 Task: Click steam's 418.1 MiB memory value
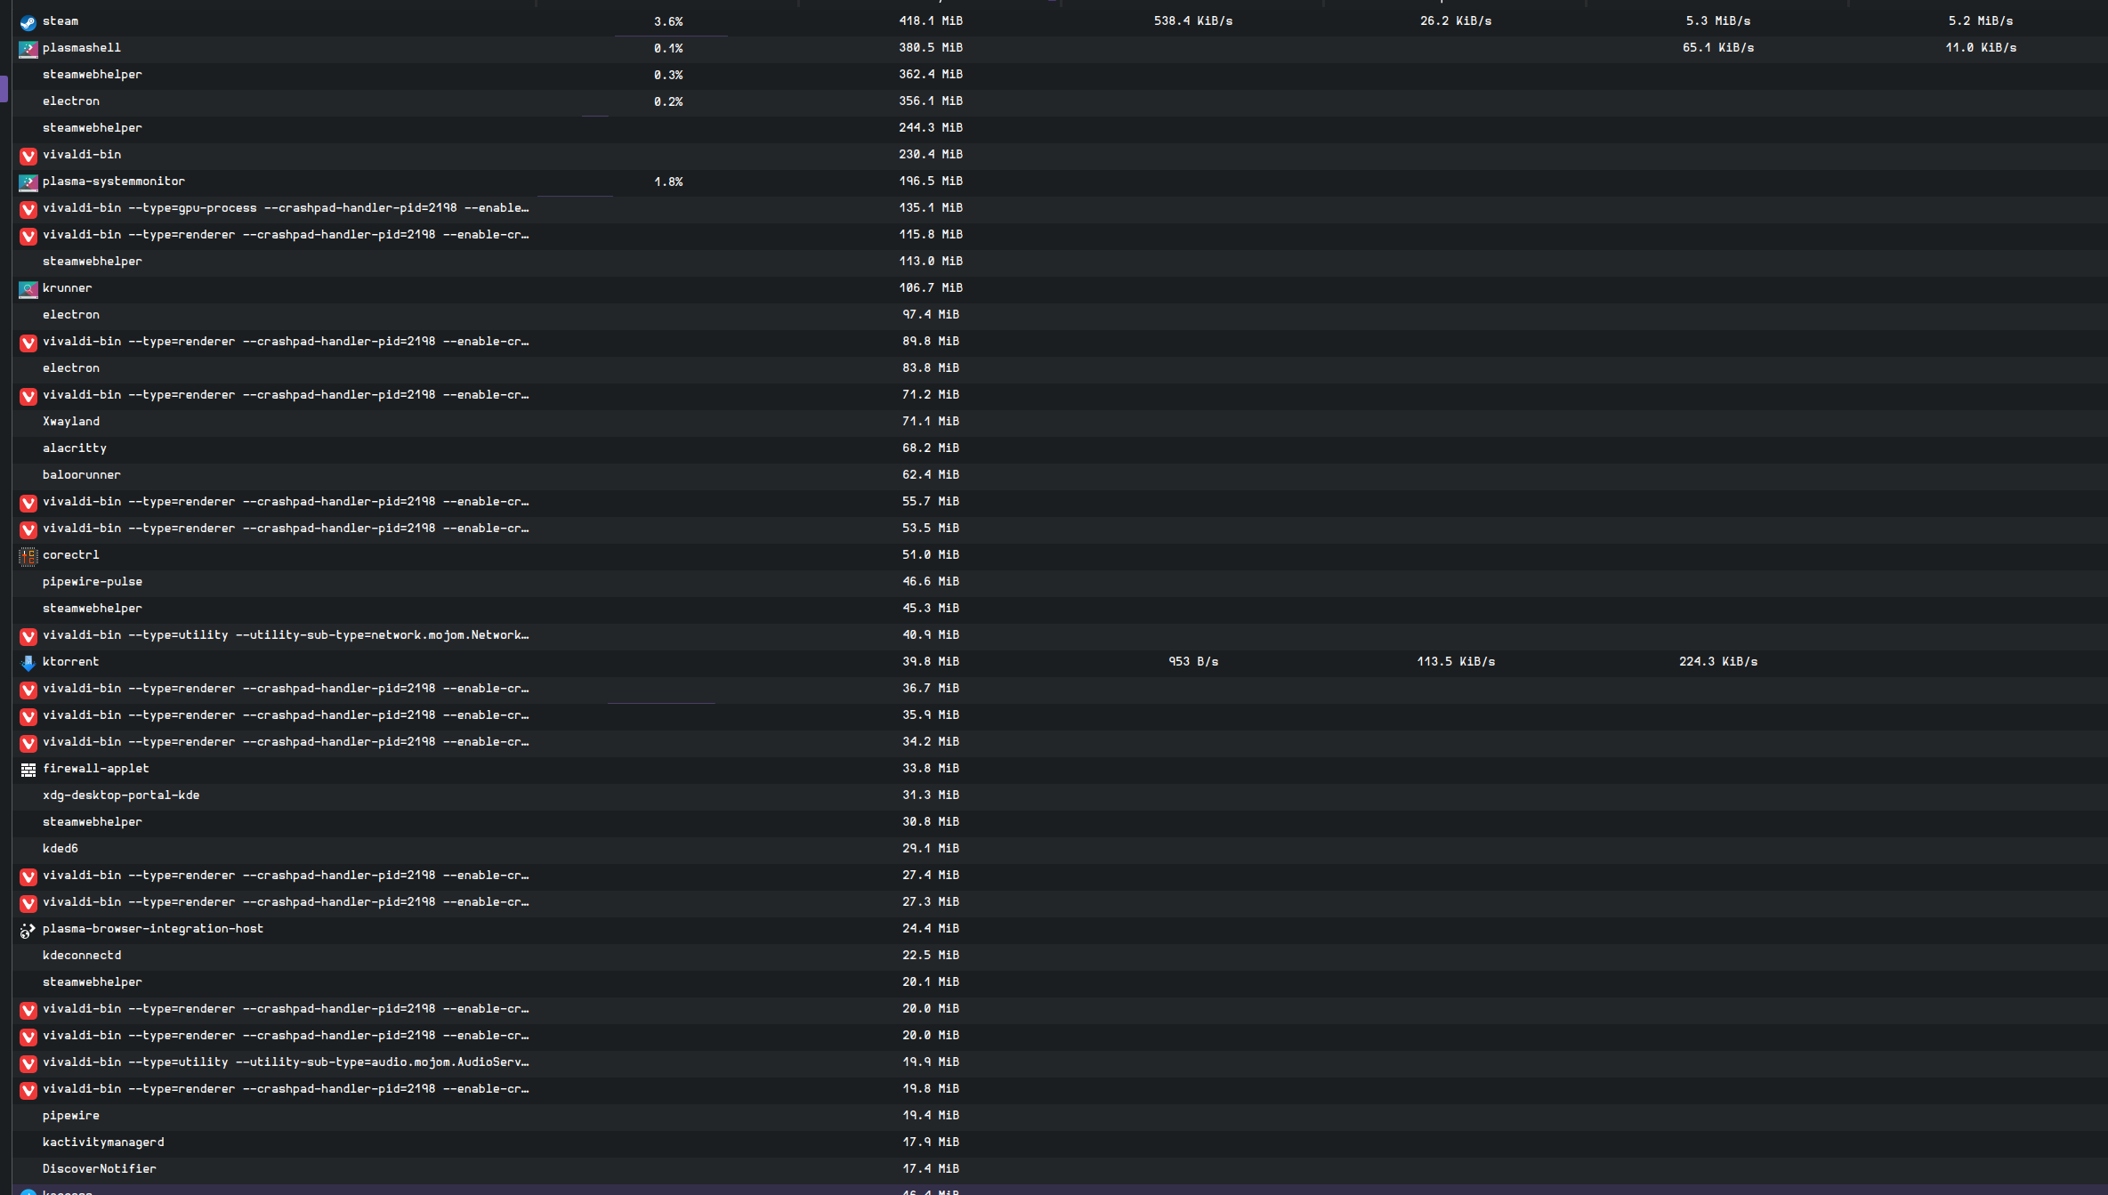[x=931, y=20]
